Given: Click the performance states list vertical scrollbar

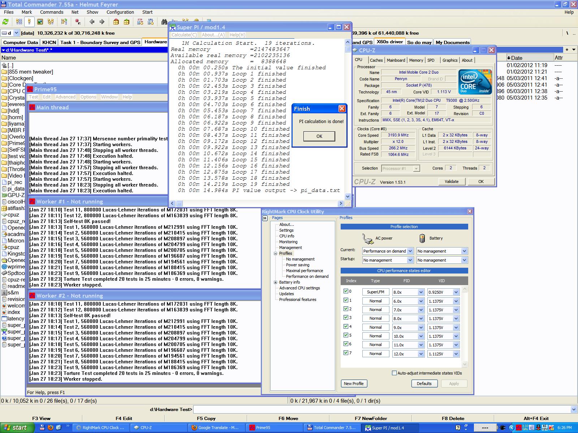Looking at the screenshot, I should pyautogui.click(x=465, y=327).
